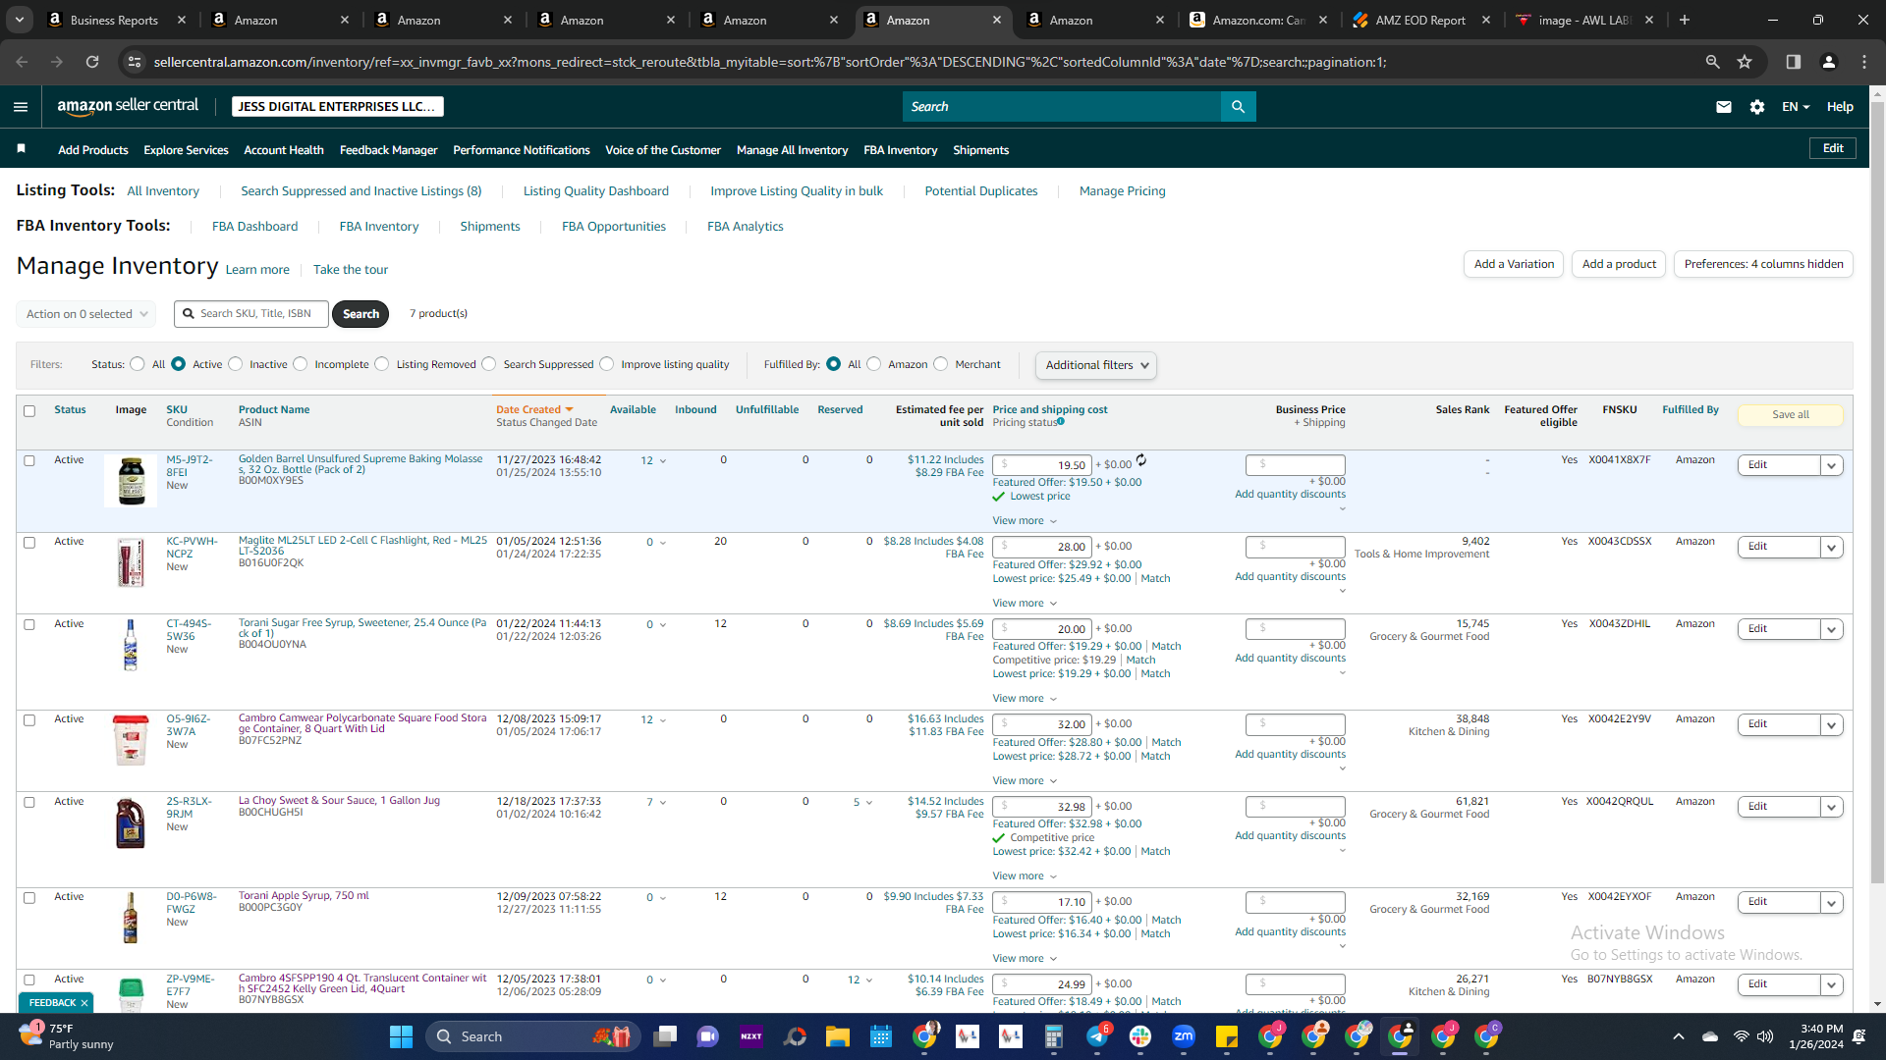Open Voice of the Customer menu item
The width and height of the screenshot is (1886, 1060).
click(663, 150)
